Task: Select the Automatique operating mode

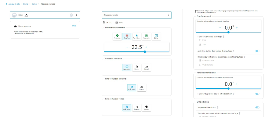Action: pos(147,37)
